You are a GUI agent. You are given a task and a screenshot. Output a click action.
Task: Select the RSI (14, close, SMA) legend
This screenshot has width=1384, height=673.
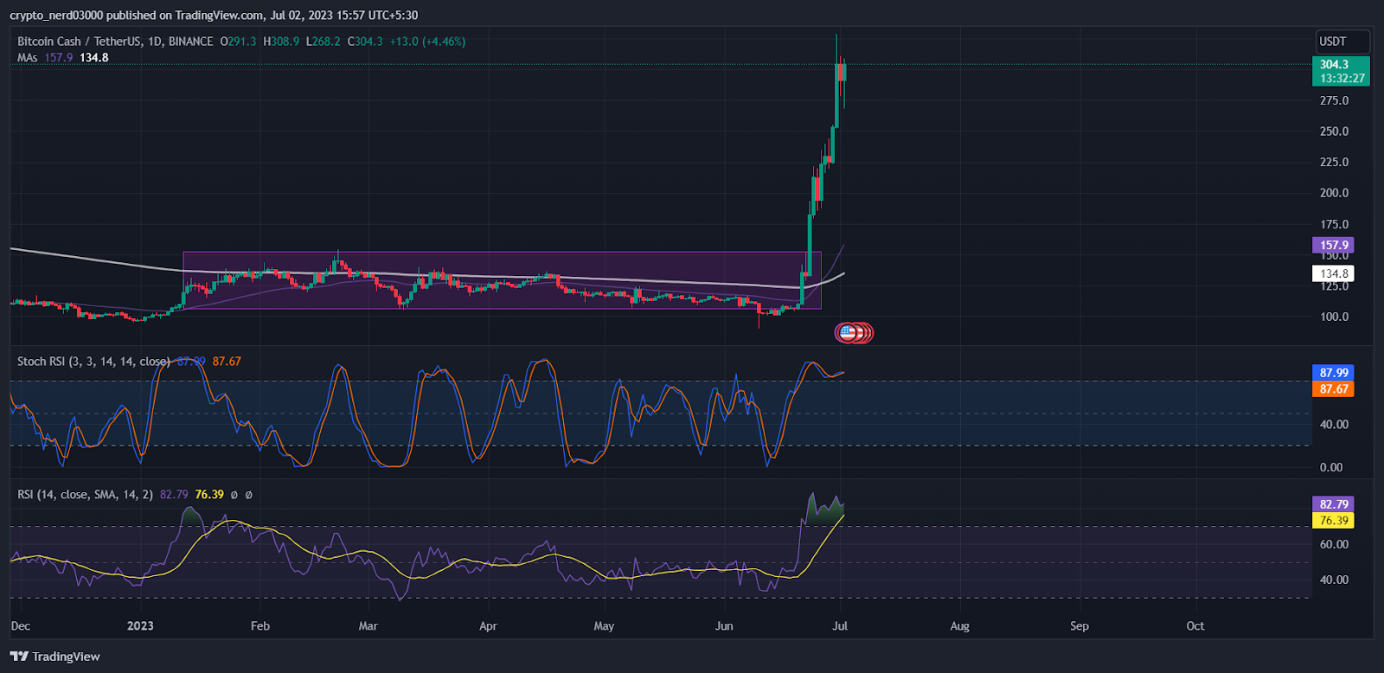[x=85, y=494]
